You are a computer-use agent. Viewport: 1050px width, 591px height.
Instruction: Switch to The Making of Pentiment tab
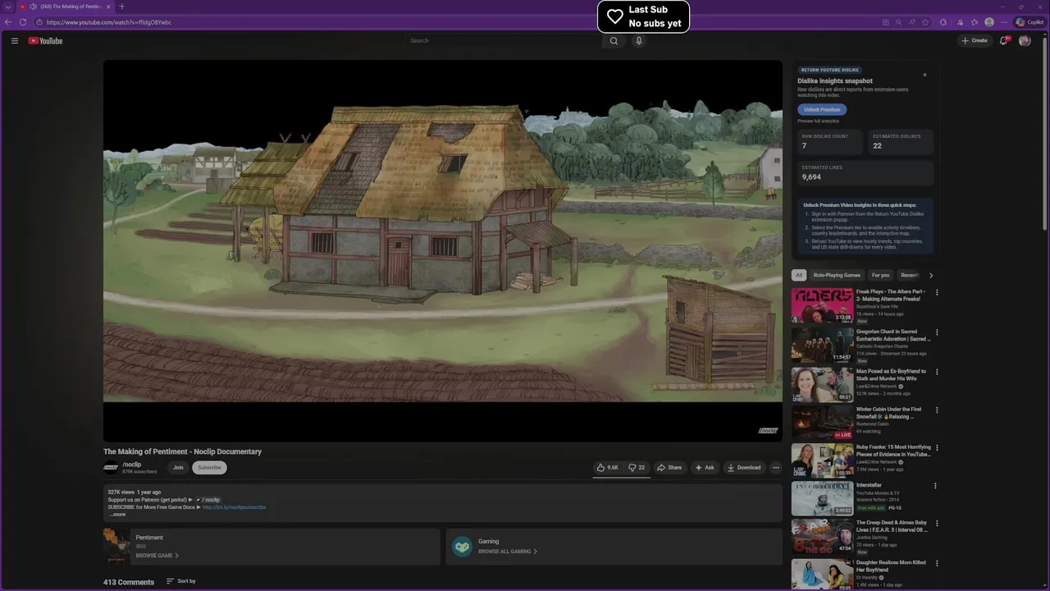[66, 7]
